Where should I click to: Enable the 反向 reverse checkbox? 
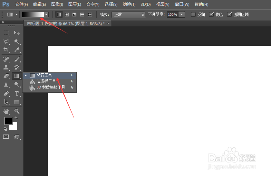tap(193, 14)
